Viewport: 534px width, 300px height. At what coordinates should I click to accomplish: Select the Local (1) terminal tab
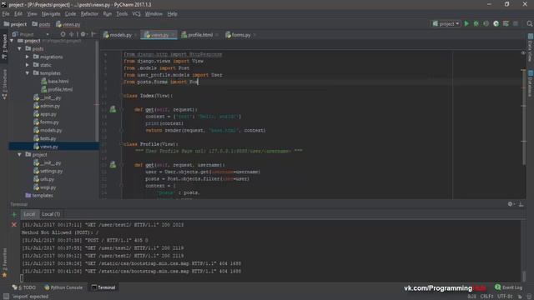[x=51, y=214]
